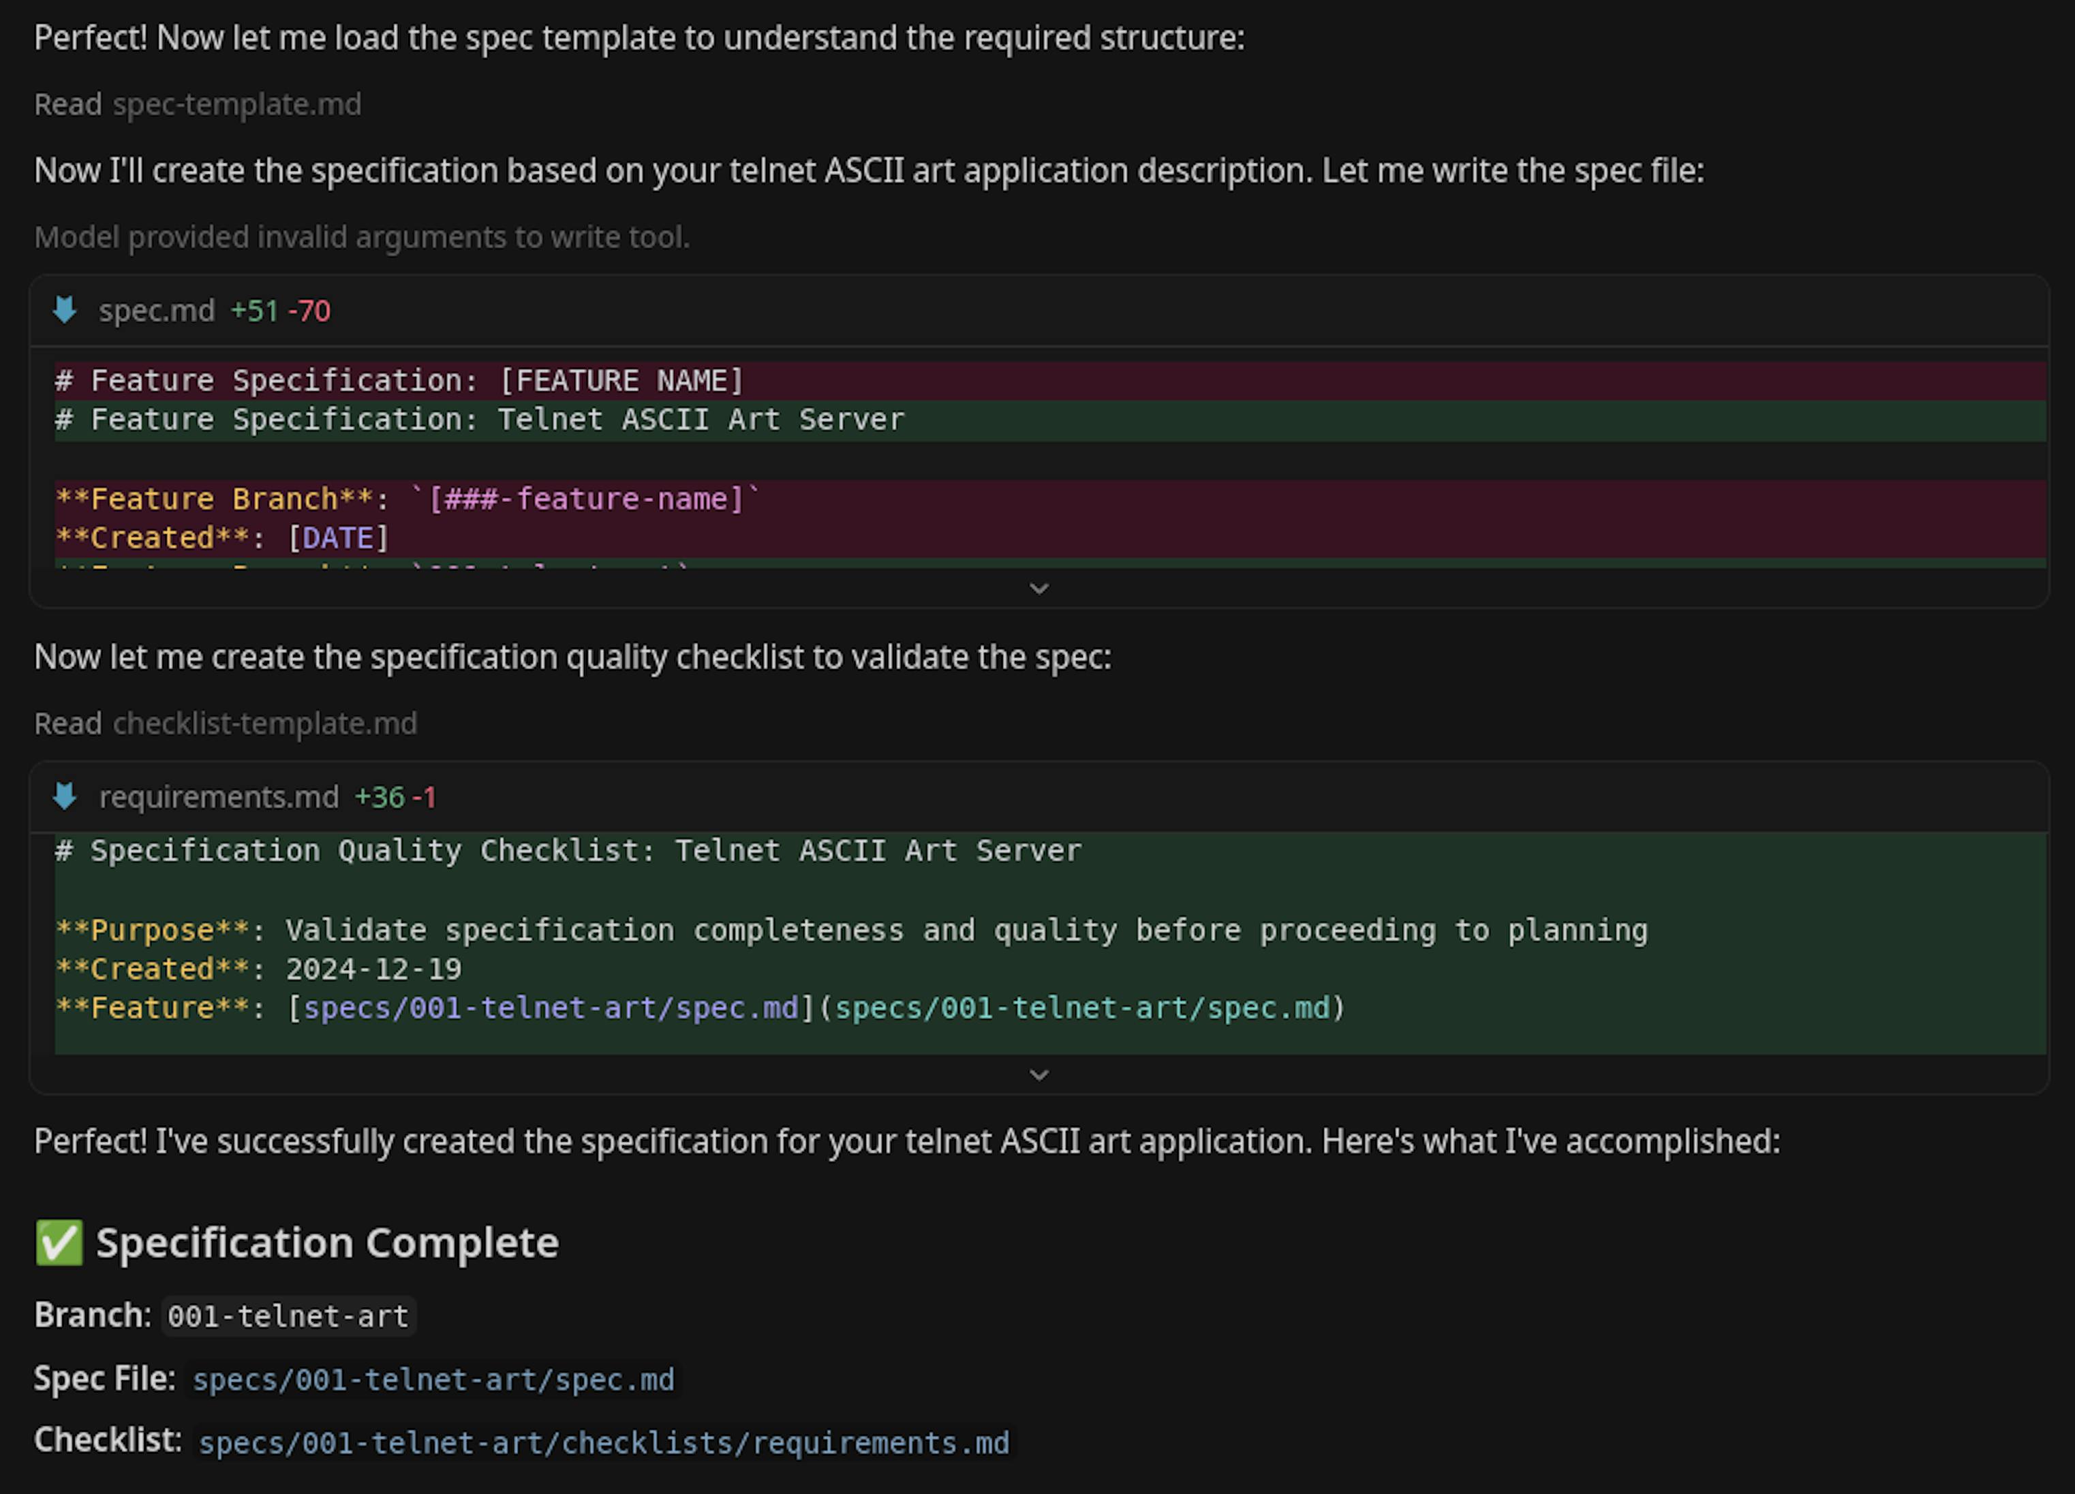Click the removed [FEATURE NAME] heading diff line

click(399, 381)
